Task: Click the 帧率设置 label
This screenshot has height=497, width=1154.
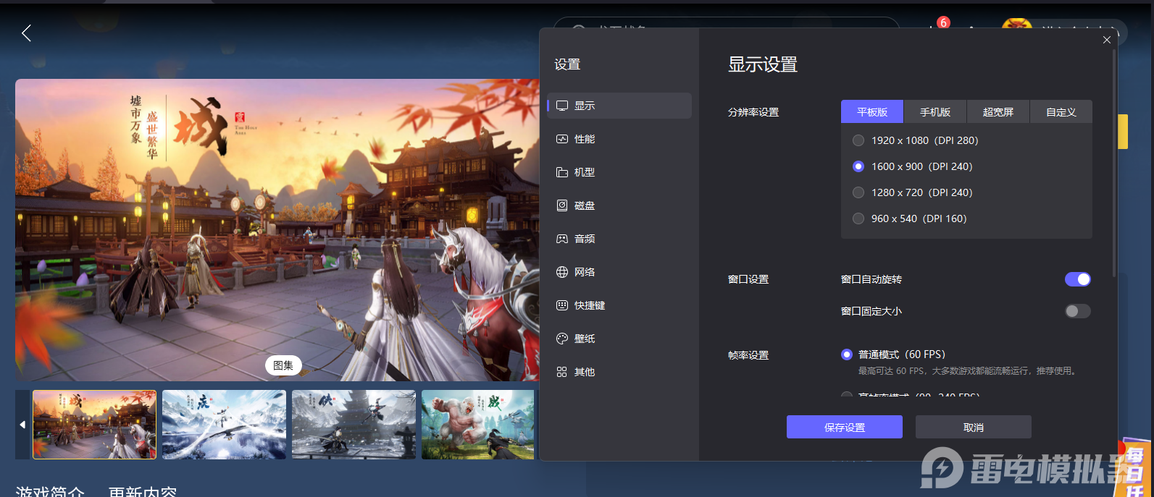Action: [x=748, y=355]
